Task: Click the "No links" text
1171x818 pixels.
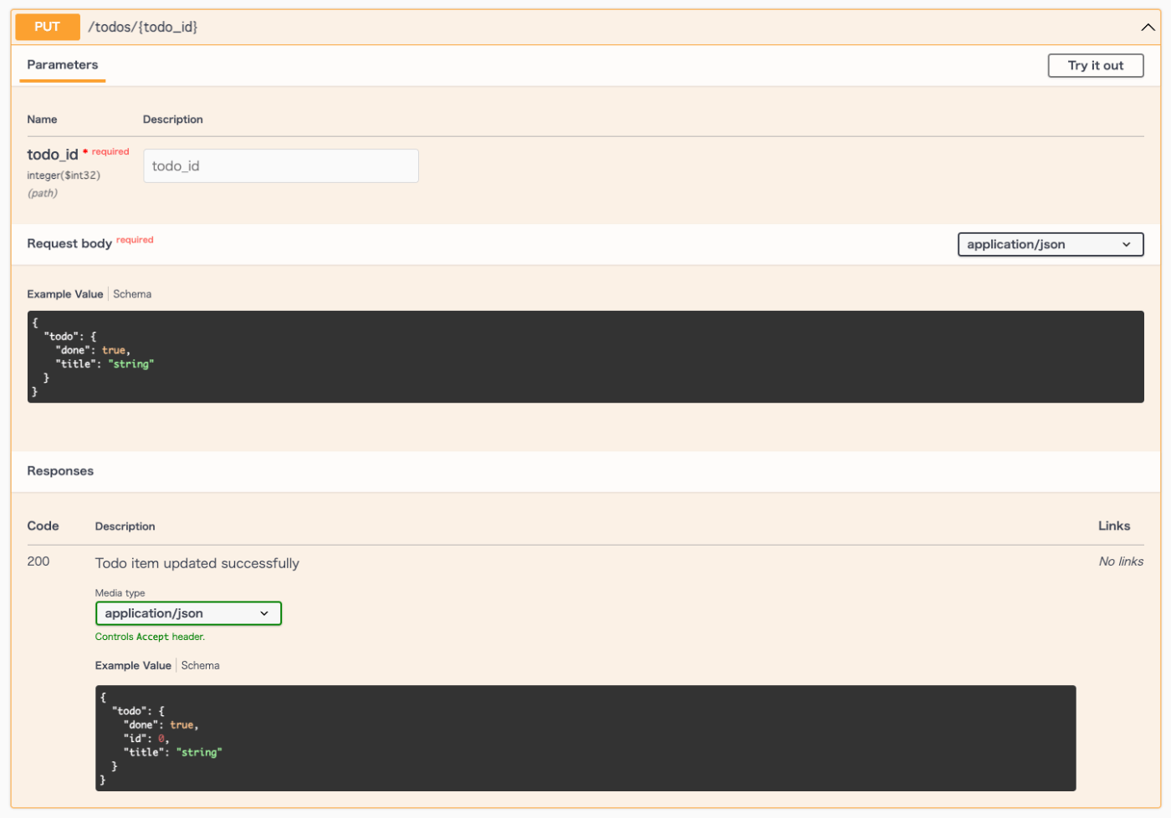Action: (1121, 561)
